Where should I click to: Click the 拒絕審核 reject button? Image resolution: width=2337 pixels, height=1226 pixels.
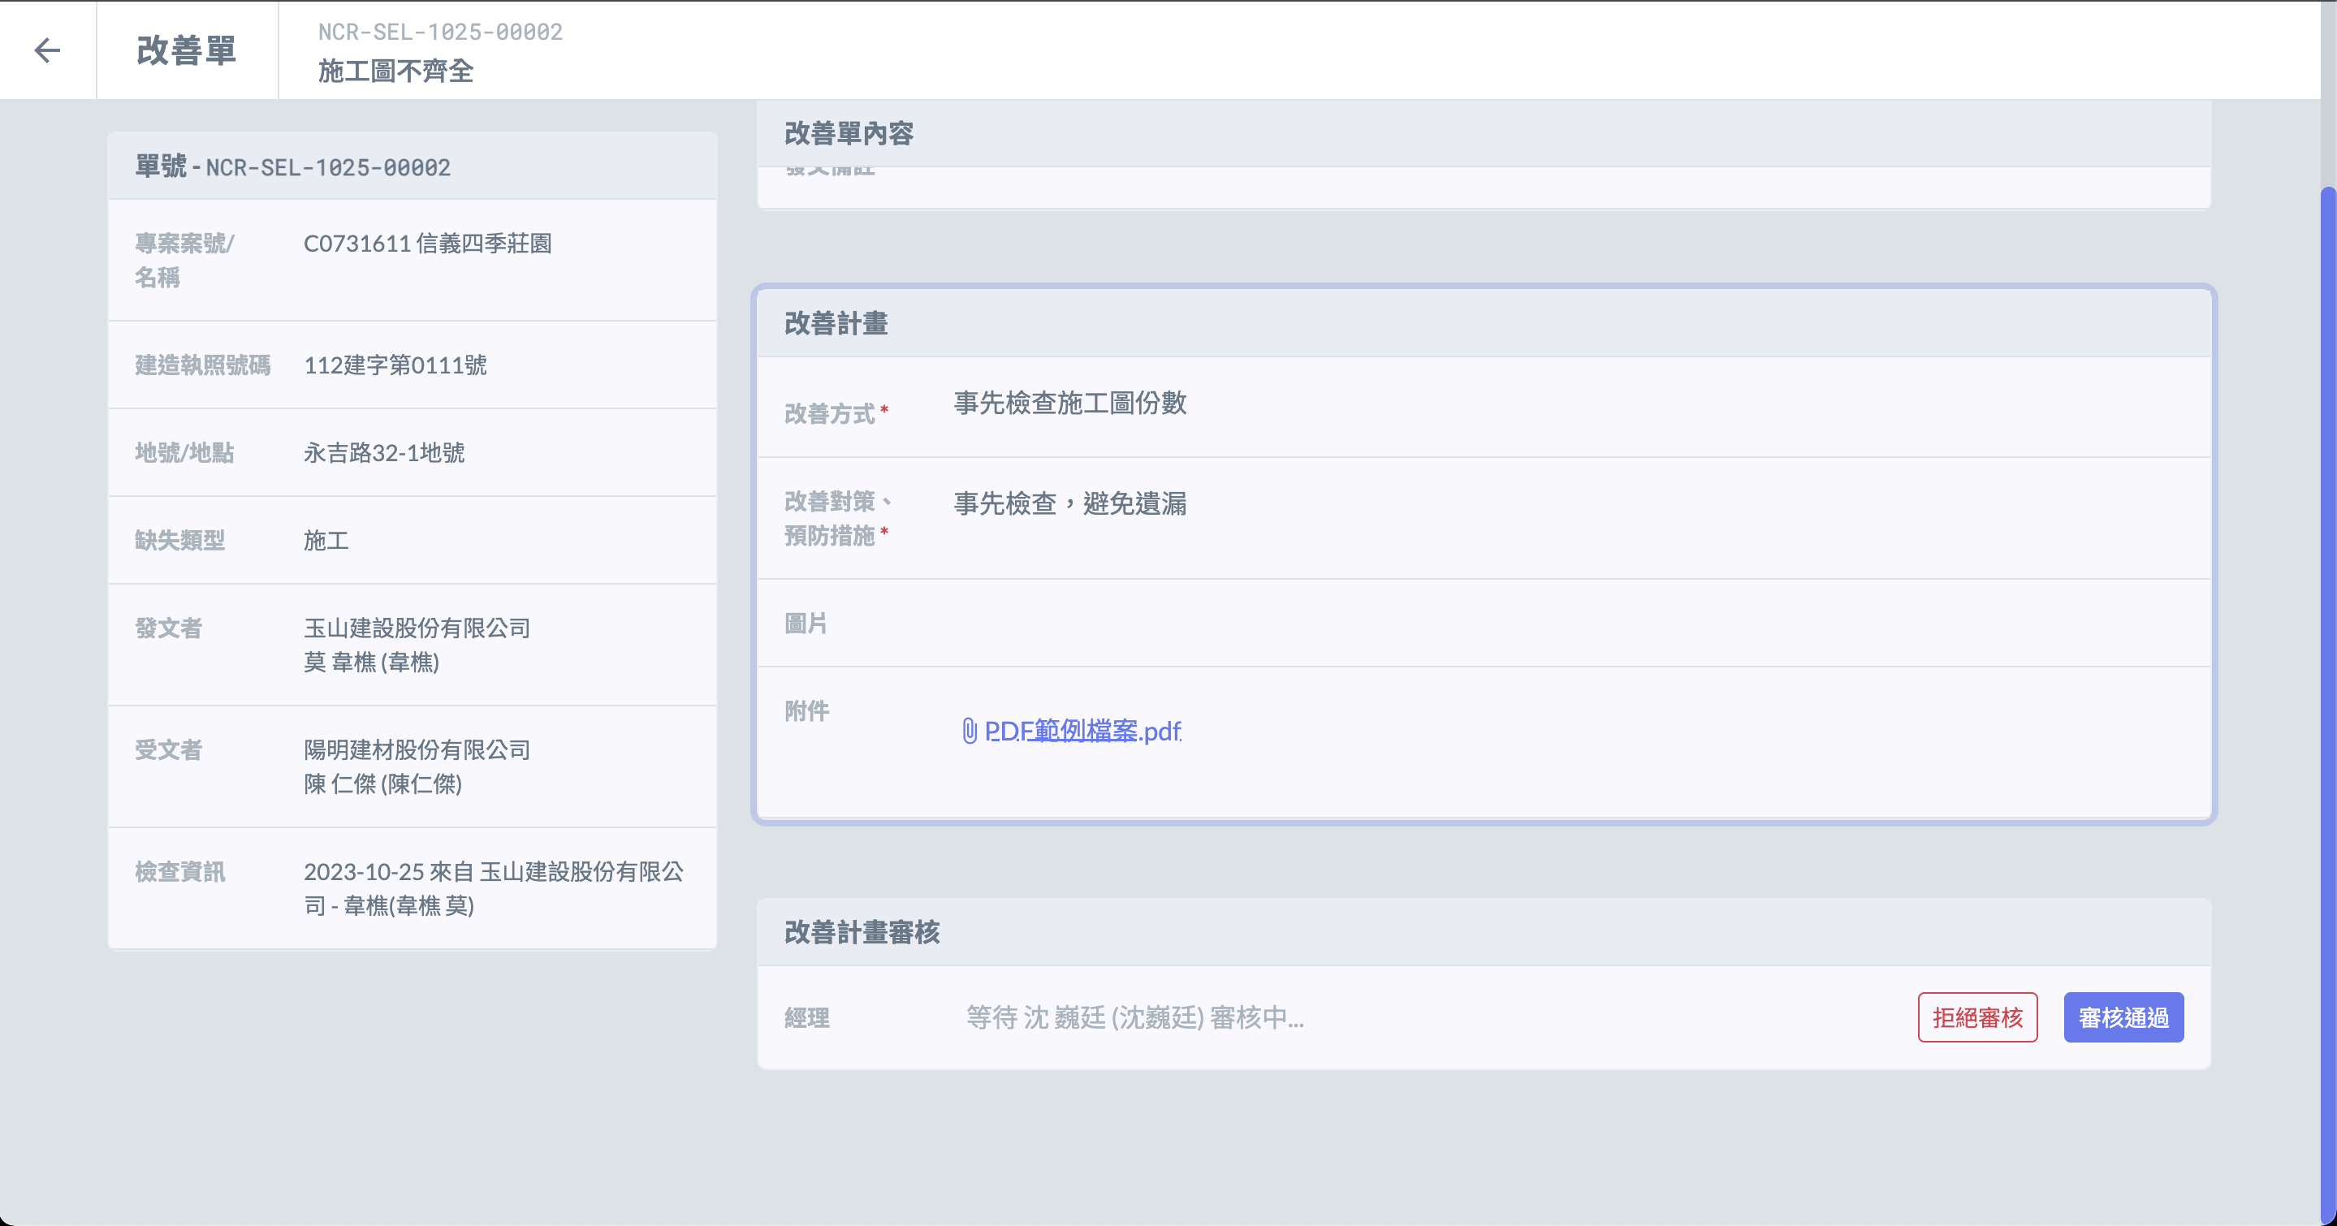click(1976, 1017)
